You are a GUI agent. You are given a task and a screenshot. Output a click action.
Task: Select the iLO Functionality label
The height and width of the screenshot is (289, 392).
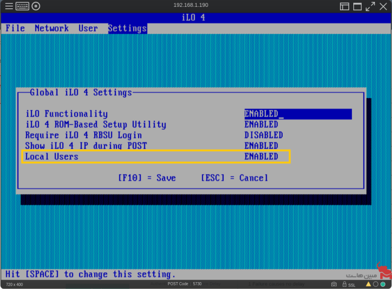click(x=67, y=114)
